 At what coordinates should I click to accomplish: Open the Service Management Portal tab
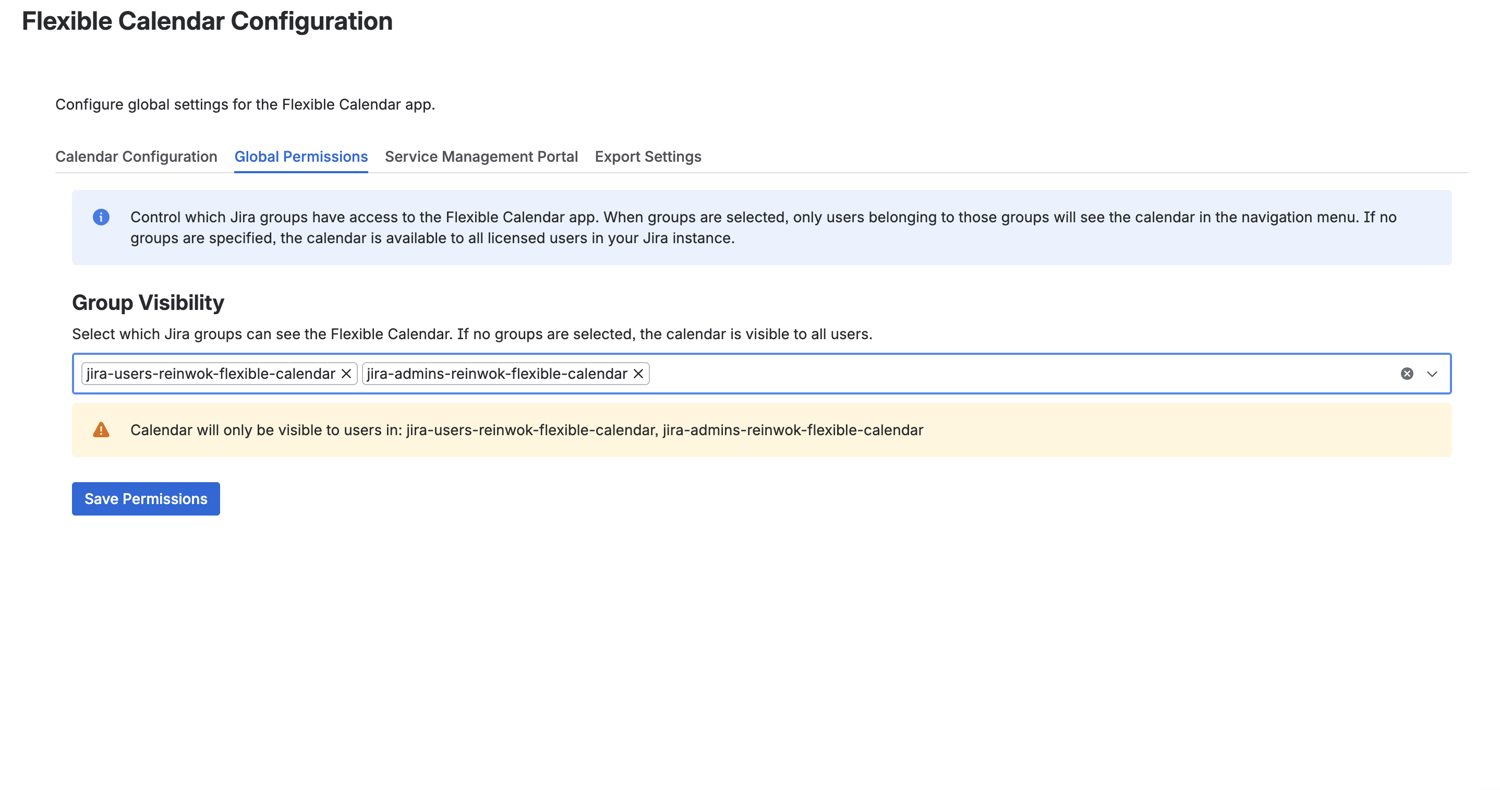(481, 156)
